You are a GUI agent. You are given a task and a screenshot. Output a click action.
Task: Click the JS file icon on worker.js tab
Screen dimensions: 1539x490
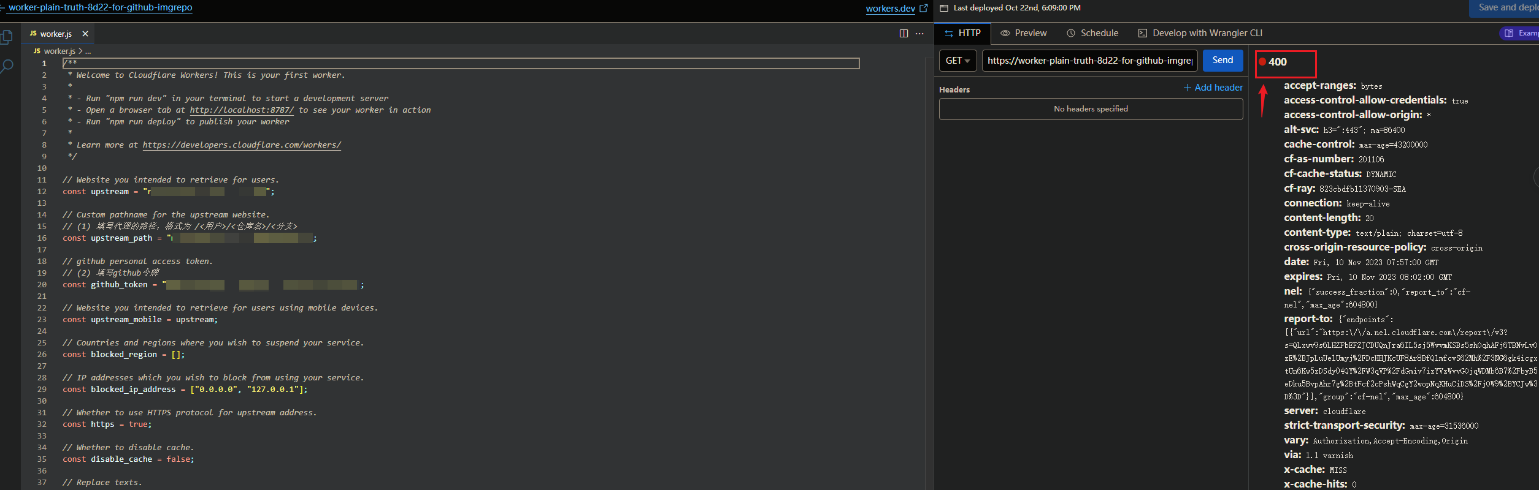coord(33,34)
